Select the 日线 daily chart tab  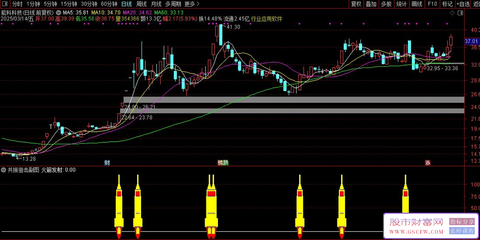tap(126, 4)
